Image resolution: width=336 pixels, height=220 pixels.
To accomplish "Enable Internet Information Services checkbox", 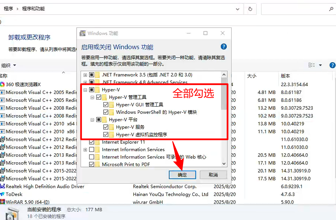I will (91, 149).
